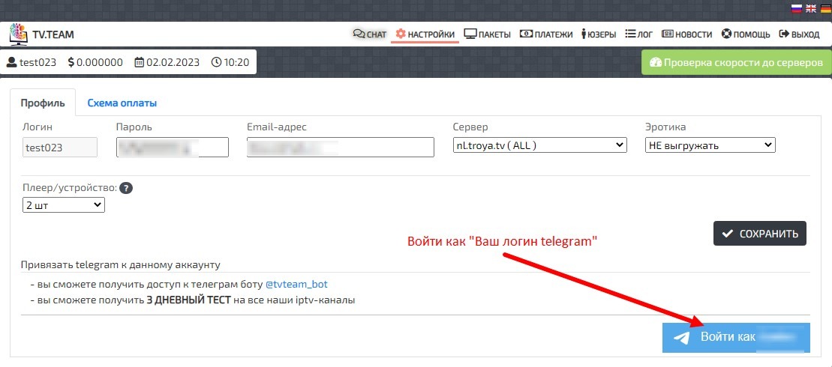This screenshot has height=367, width=832.
Task: Choose the German flag language icon
Action: 825,8
